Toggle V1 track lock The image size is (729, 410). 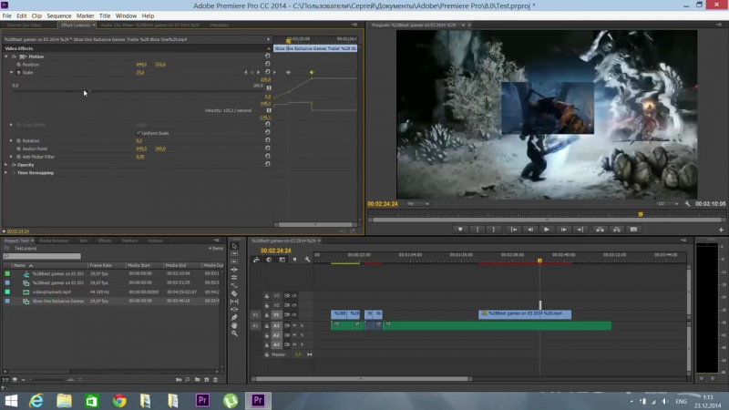[267, 314]
